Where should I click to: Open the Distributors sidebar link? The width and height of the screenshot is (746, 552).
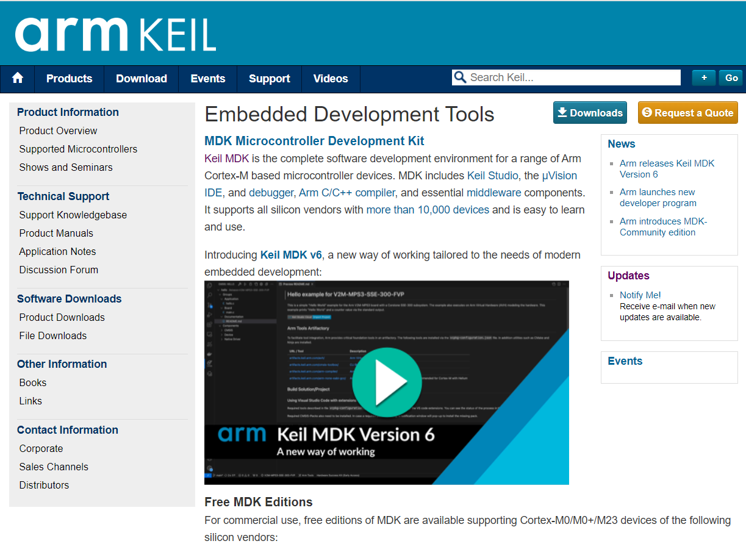(x=44, y=485)
